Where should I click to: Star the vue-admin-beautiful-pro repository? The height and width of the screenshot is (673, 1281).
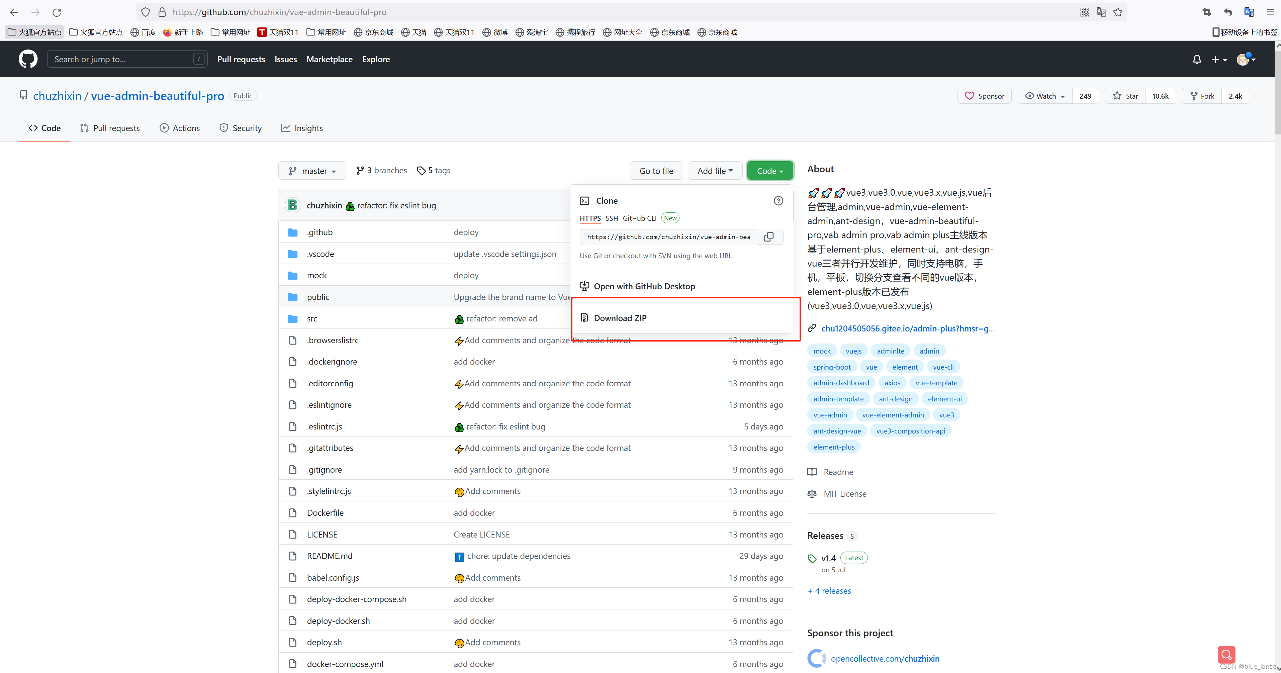(x=1125, y=96)
